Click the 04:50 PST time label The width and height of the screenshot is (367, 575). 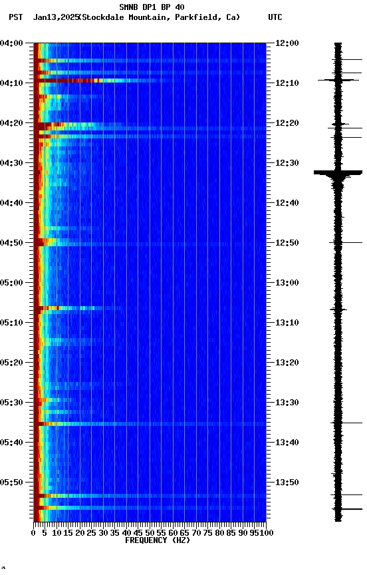(11, 243)
